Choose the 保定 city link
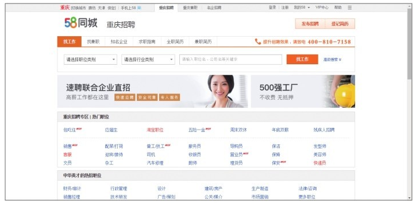The width and height of the screenshot is (416, 207). pos(111,8)
